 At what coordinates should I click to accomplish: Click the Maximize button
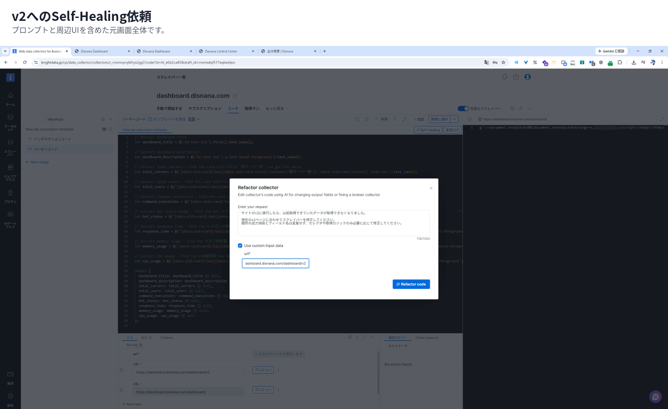[54, 119]
